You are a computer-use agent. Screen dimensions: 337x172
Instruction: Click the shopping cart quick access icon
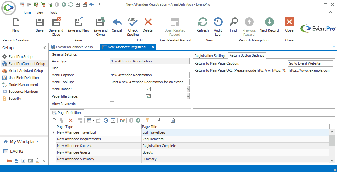coord(43,4)
